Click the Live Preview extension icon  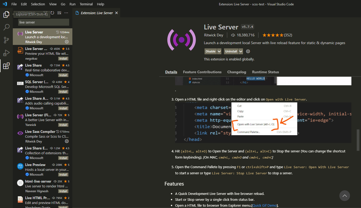pyautogui.click(x=20, y=166)
